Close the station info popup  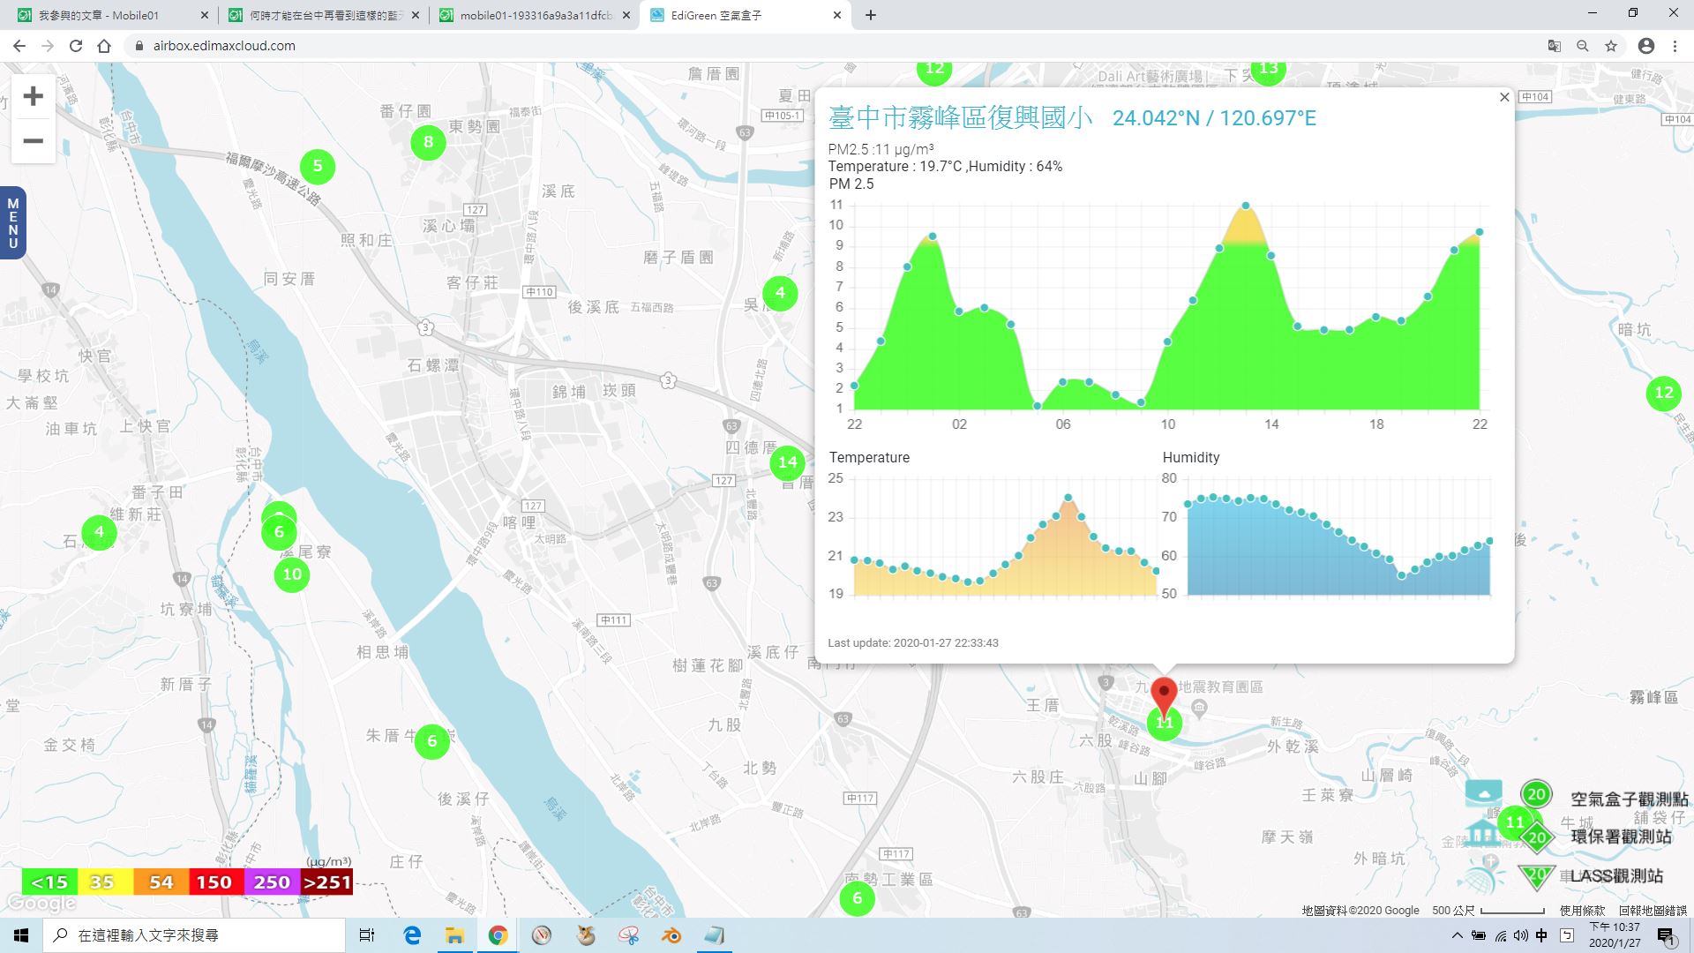tap(1504, 97)
